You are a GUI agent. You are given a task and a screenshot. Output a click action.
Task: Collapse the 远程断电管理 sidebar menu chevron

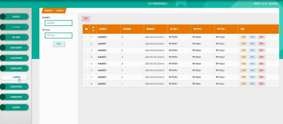tap(26, 68)
